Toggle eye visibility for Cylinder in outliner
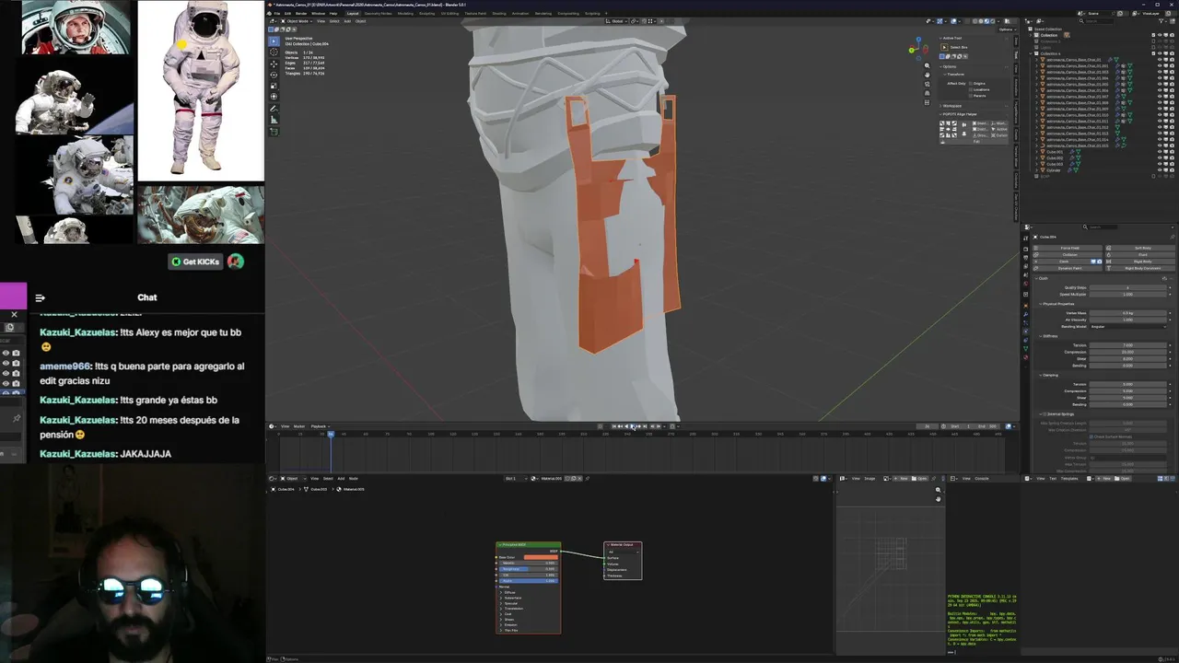Image resolution: width=1179 pixels, height=663 pixels. (1160, 170)
